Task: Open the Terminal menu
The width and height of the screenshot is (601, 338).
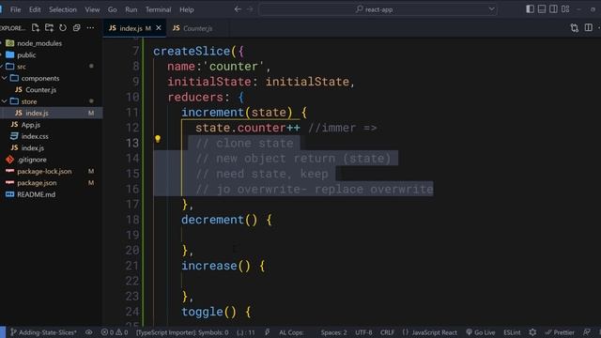Action: (158, 9)
